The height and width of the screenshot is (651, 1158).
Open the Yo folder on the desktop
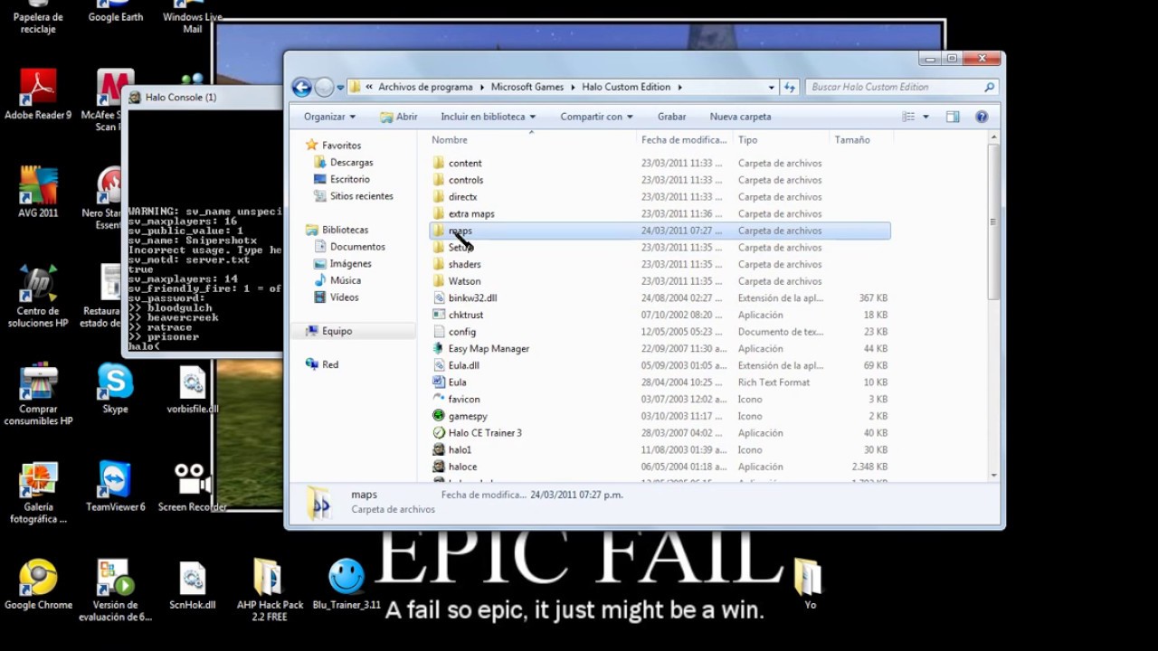[x=809, y=584]
